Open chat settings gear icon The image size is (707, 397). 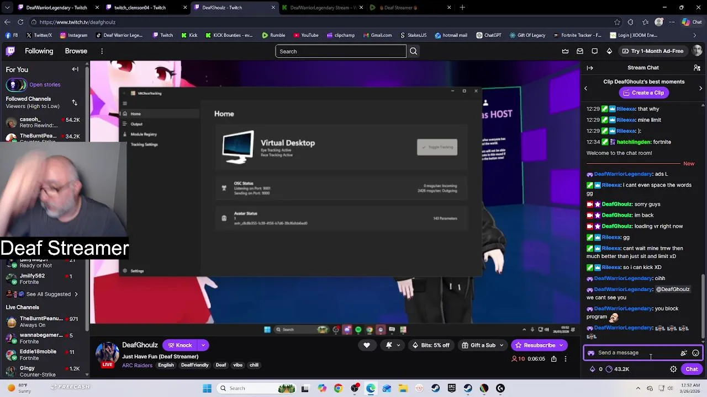[x=673, y=369]
